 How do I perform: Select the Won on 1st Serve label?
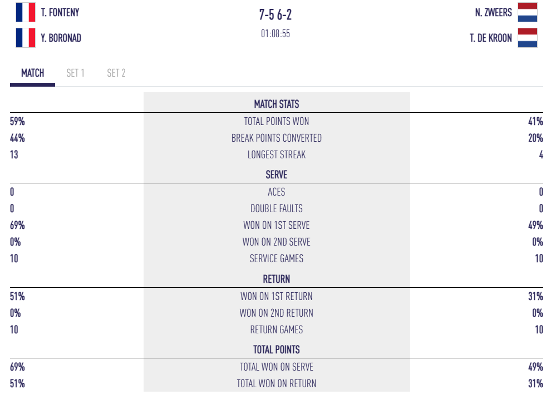click(277, 225)
